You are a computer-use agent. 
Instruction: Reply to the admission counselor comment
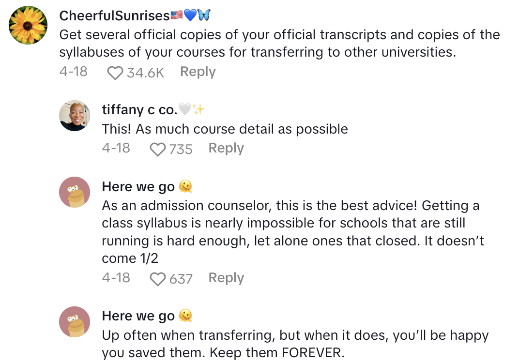point(226,278)
